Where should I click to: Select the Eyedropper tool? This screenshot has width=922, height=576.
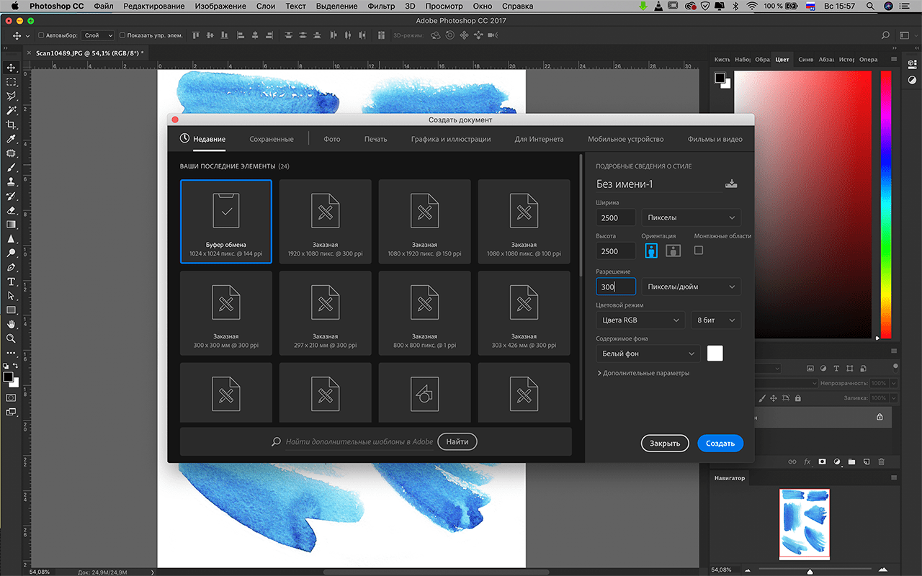coord(11,139)
